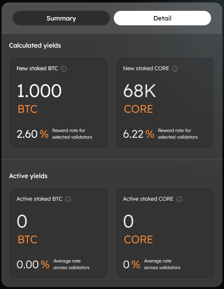This screenshot has width=224, height=289.
Task: Click the 0 % average rate for CORE
Action: (x=132, y=264)
